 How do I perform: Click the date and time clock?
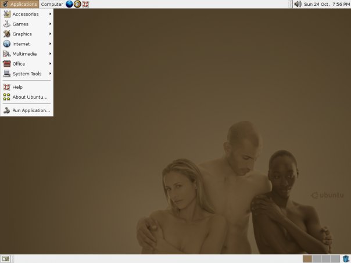coord(327,4)
